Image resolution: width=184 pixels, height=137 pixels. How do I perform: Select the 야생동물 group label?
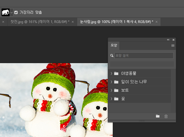point(129,73)
